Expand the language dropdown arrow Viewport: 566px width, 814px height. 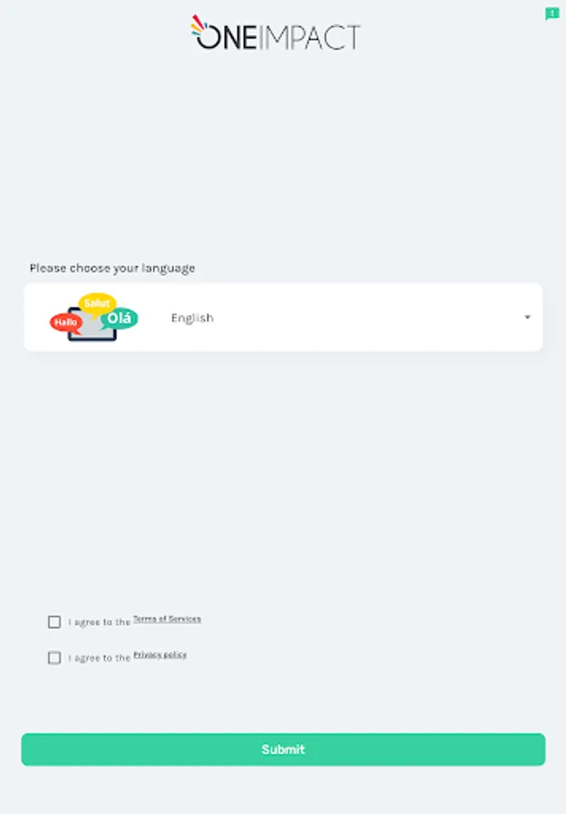(x=527, y=317)
